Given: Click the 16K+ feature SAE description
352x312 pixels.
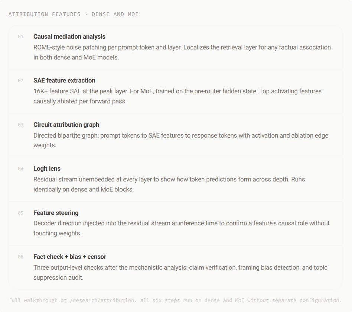Looking at the screenshot, I should (x=177, y=96).
